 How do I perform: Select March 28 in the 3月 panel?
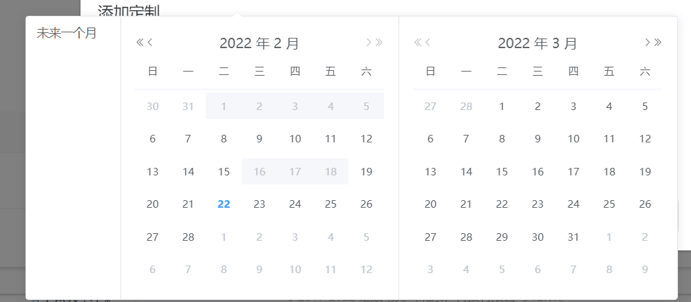click(466, 237)
